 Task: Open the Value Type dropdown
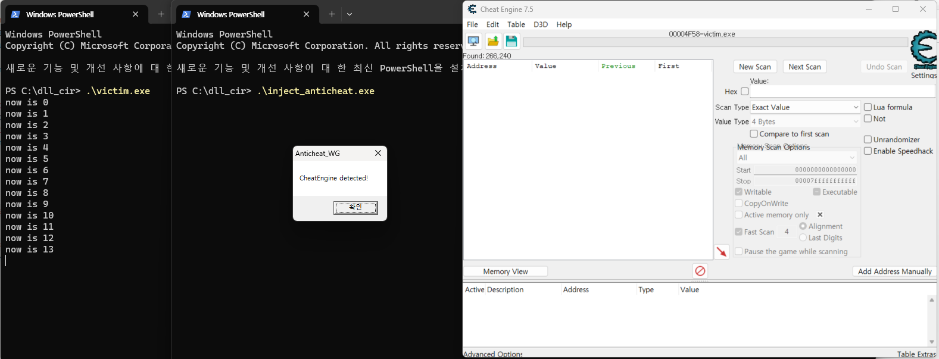click(805, 121)
